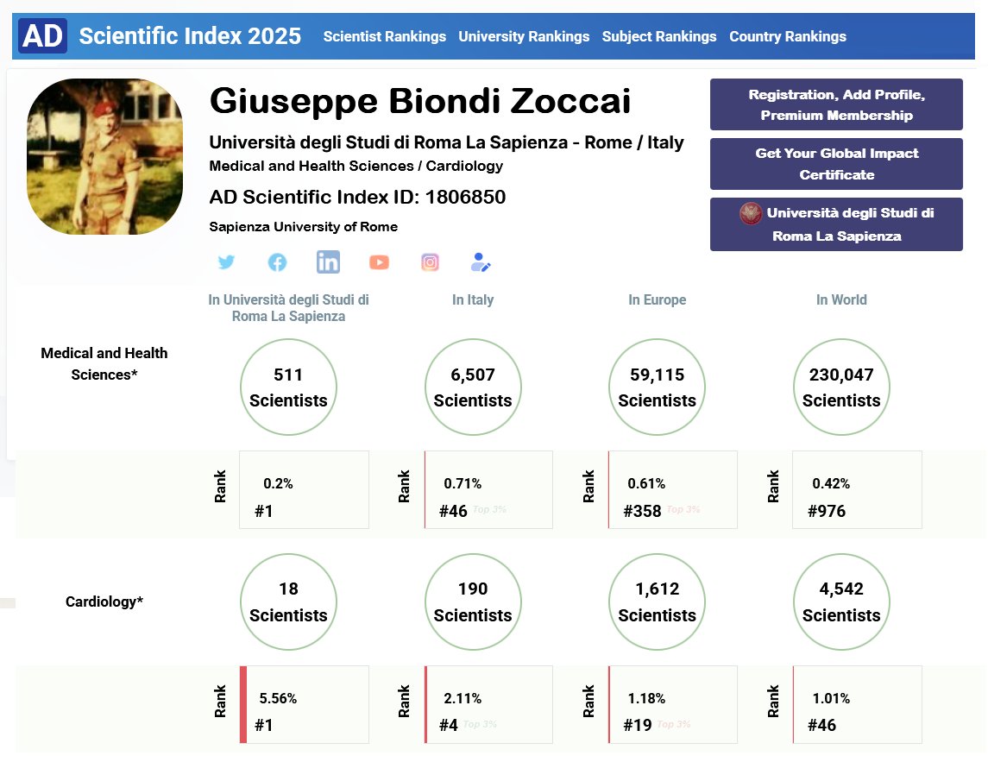Click the 2.11% #4 rank box
Screen dimensions: 988x781
pyautogui.click(x=488, y=705)
